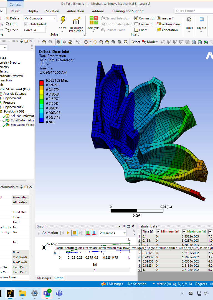Toggle the Minimum [m] column checkbox
Image resolution: width=213 pixels, height=300 pixels.
(x=158, y=231)
